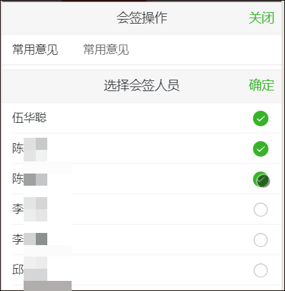Click the name of the first 陈 person
This screenshot has width=285, height=291.
pos(30,149)
